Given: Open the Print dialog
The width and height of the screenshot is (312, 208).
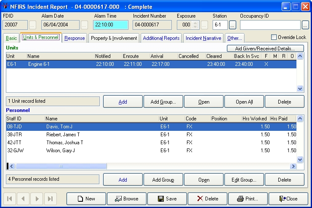Looking at the screenshot, I should point(248,199).
